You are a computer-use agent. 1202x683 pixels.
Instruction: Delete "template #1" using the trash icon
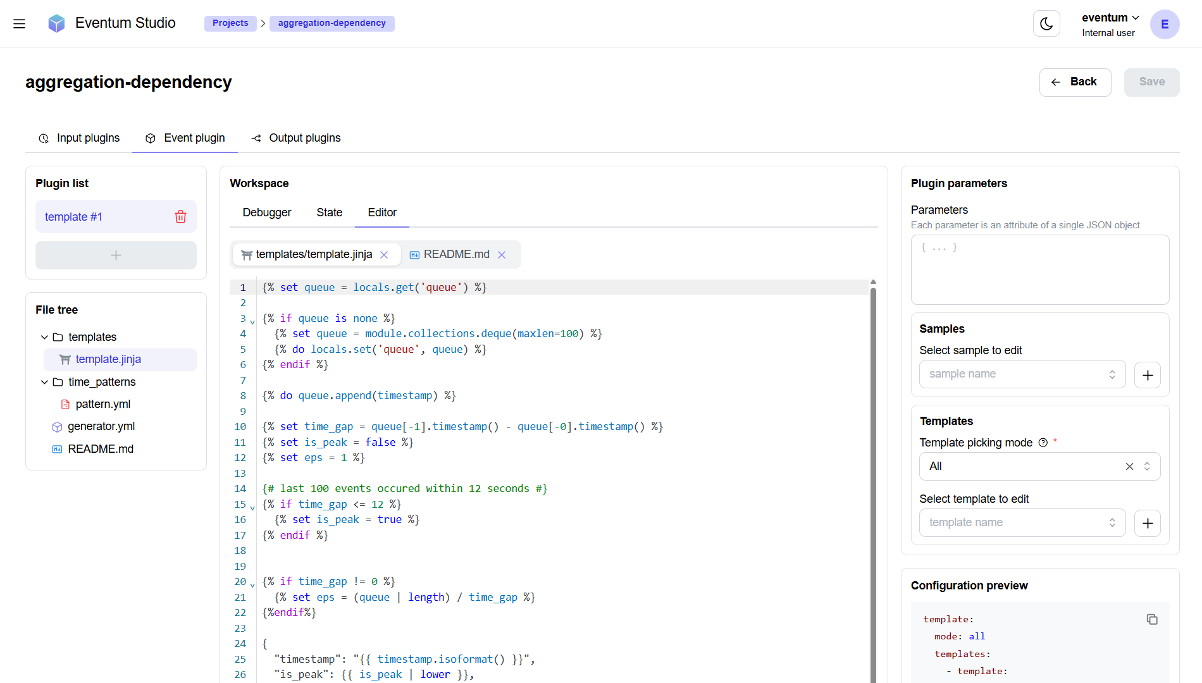[180, 216]
